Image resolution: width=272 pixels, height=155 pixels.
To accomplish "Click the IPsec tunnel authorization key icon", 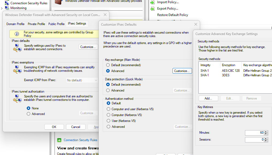I will (17, 99).
